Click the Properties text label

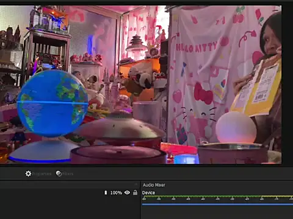[x=42, y=174]
